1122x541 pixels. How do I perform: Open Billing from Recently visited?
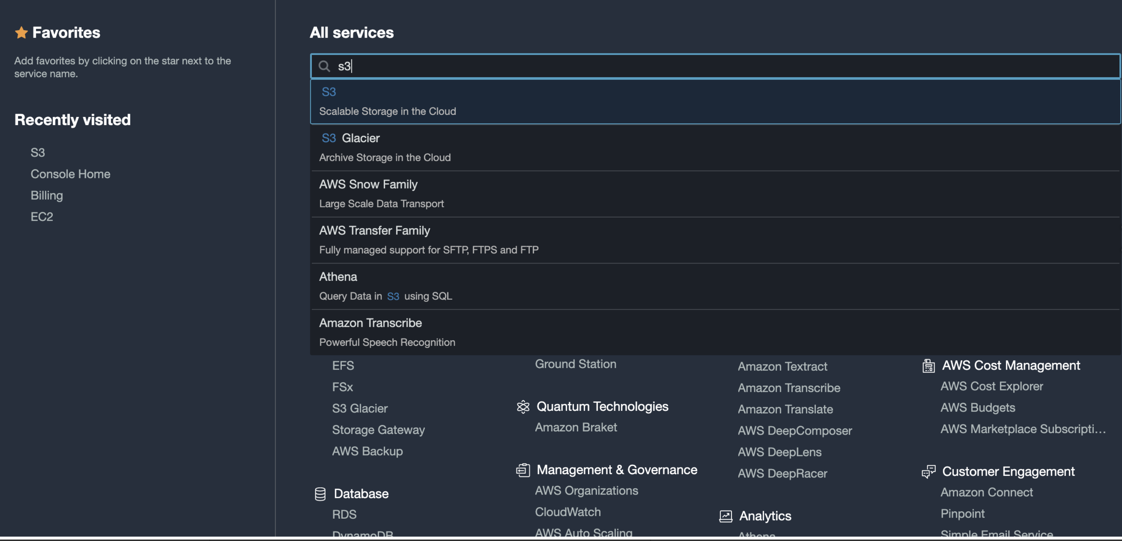pos(46,196)
